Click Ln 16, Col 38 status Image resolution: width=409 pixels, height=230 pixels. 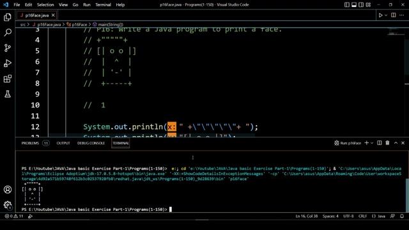click(x=307, y=216)
